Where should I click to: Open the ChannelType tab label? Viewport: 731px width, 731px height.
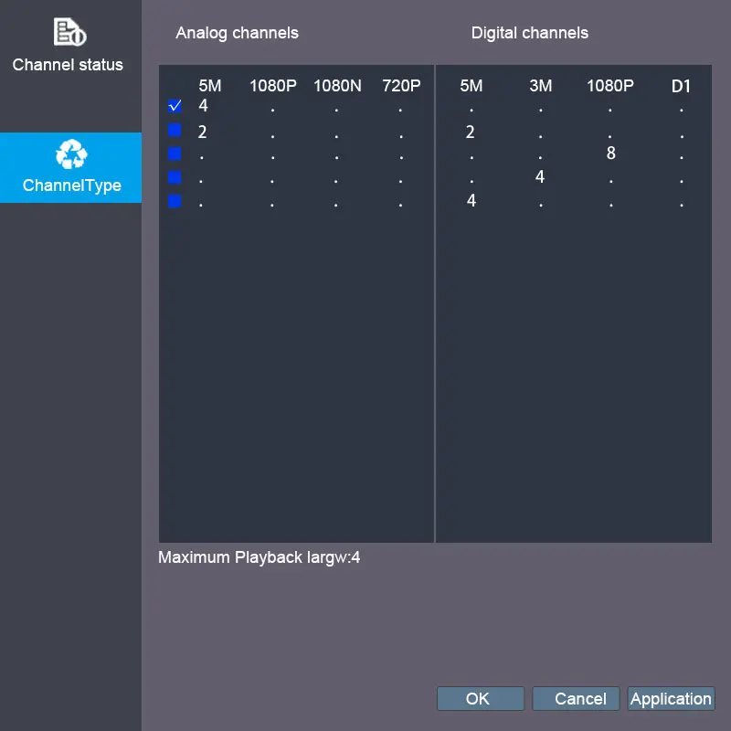point(72,185)
